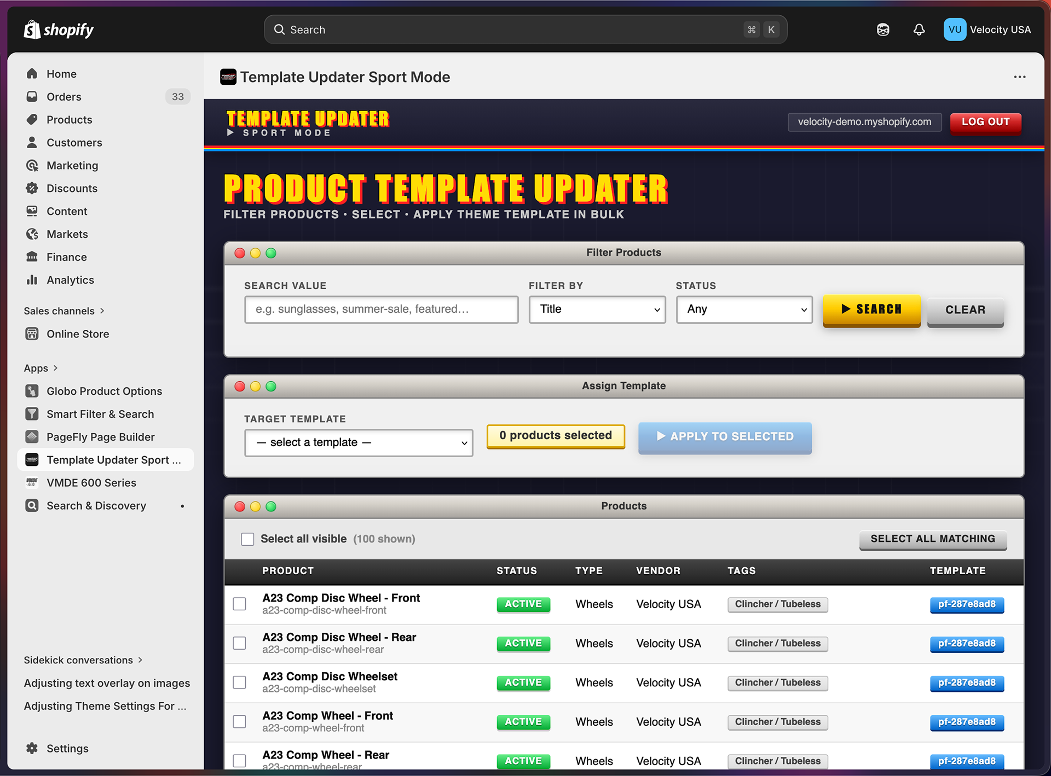
Task: Click the three-dot menu beside app title
Action: 1019,77
